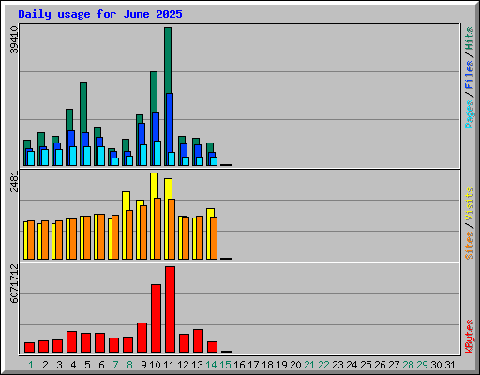Click green day label 14

(x=211, y=365)
